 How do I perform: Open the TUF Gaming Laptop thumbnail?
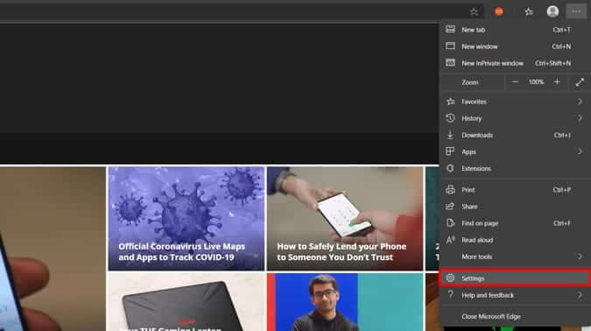click(186, 302)
